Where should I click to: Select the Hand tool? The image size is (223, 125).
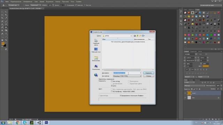coord(2,40)
